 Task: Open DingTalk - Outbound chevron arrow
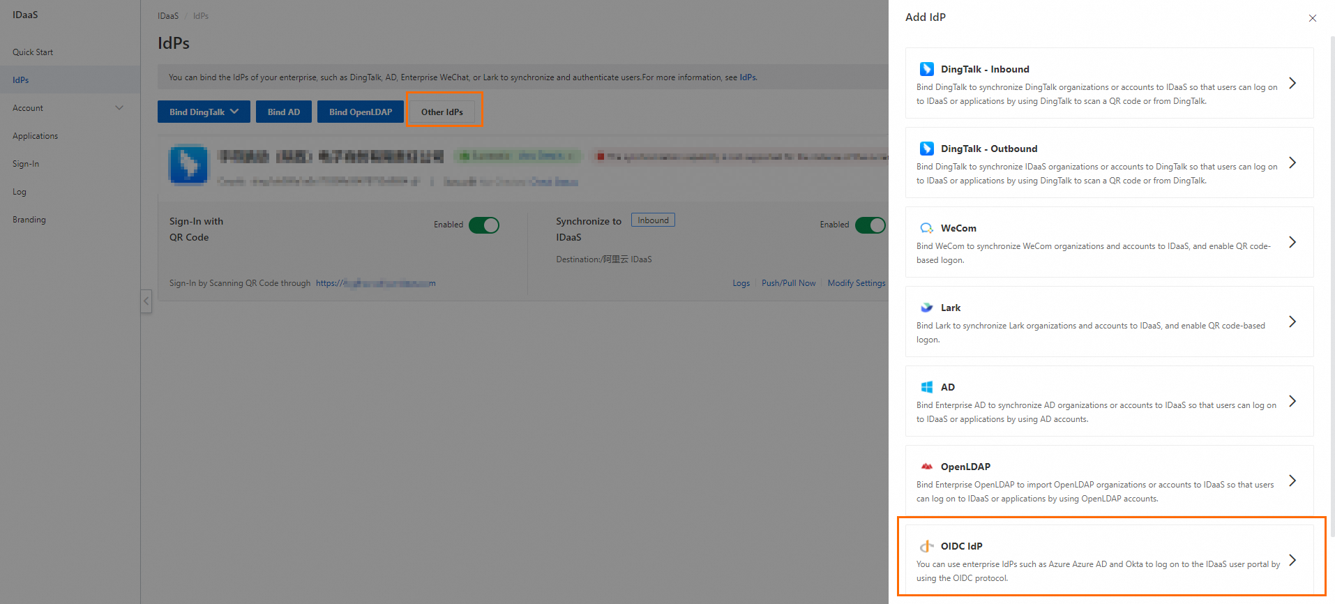pos(1292,163)
